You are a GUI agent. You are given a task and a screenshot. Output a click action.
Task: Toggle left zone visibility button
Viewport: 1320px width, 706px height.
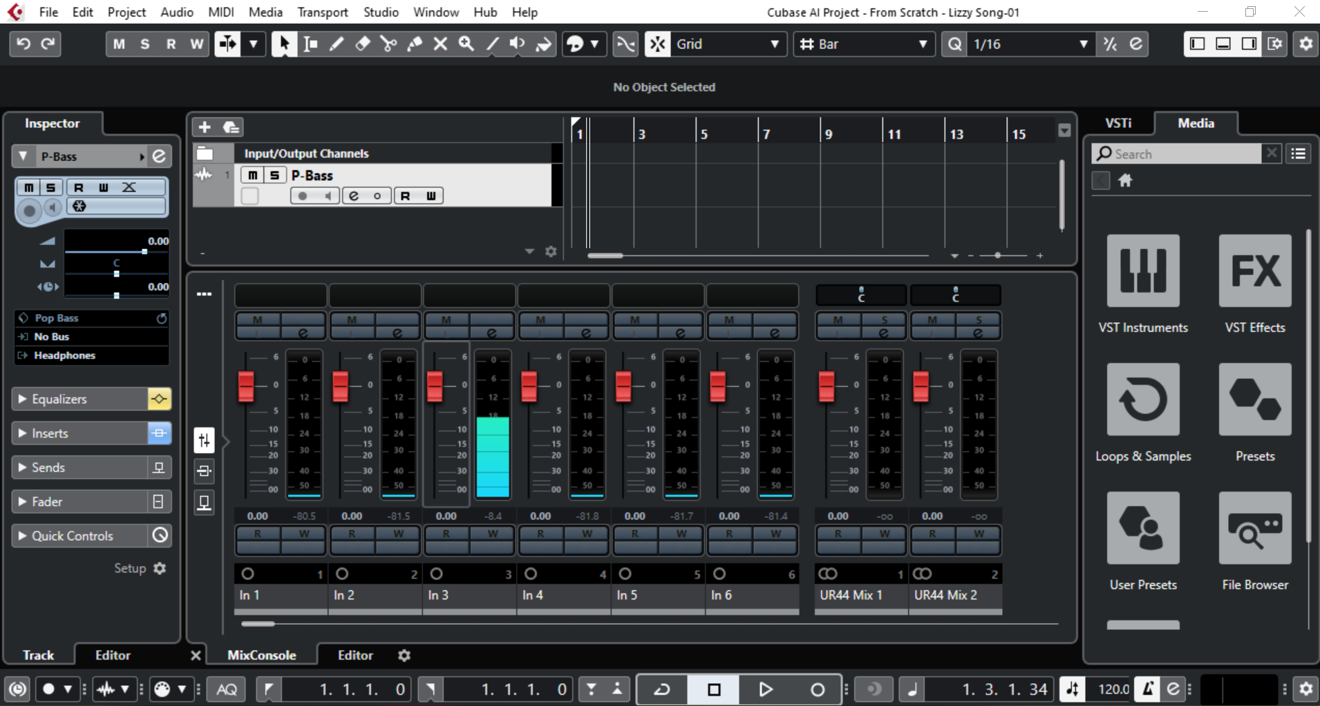pos(1197,44)
